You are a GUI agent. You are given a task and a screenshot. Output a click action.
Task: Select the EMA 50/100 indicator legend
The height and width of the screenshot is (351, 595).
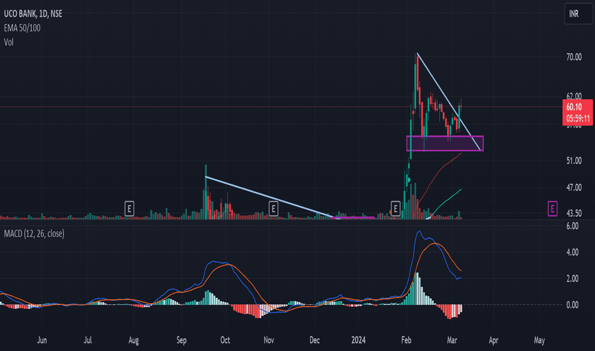click(x=22, y=27)
